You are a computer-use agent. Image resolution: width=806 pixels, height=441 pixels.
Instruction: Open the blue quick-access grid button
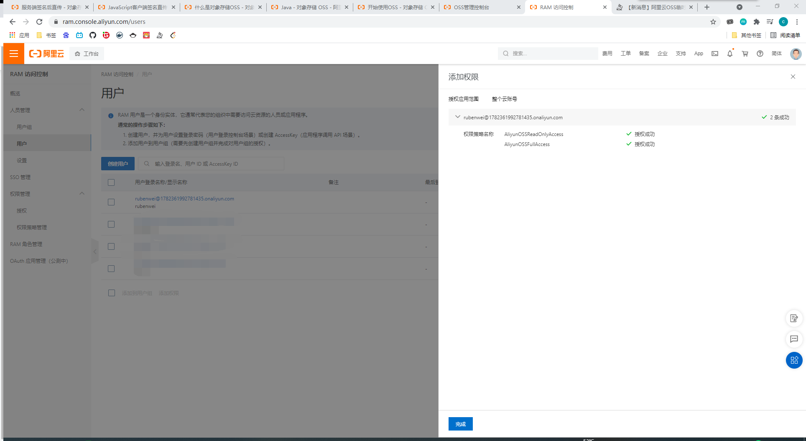pos(794,360)
